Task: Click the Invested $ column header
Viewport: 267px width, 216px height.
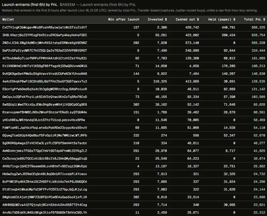Action: 157,19
